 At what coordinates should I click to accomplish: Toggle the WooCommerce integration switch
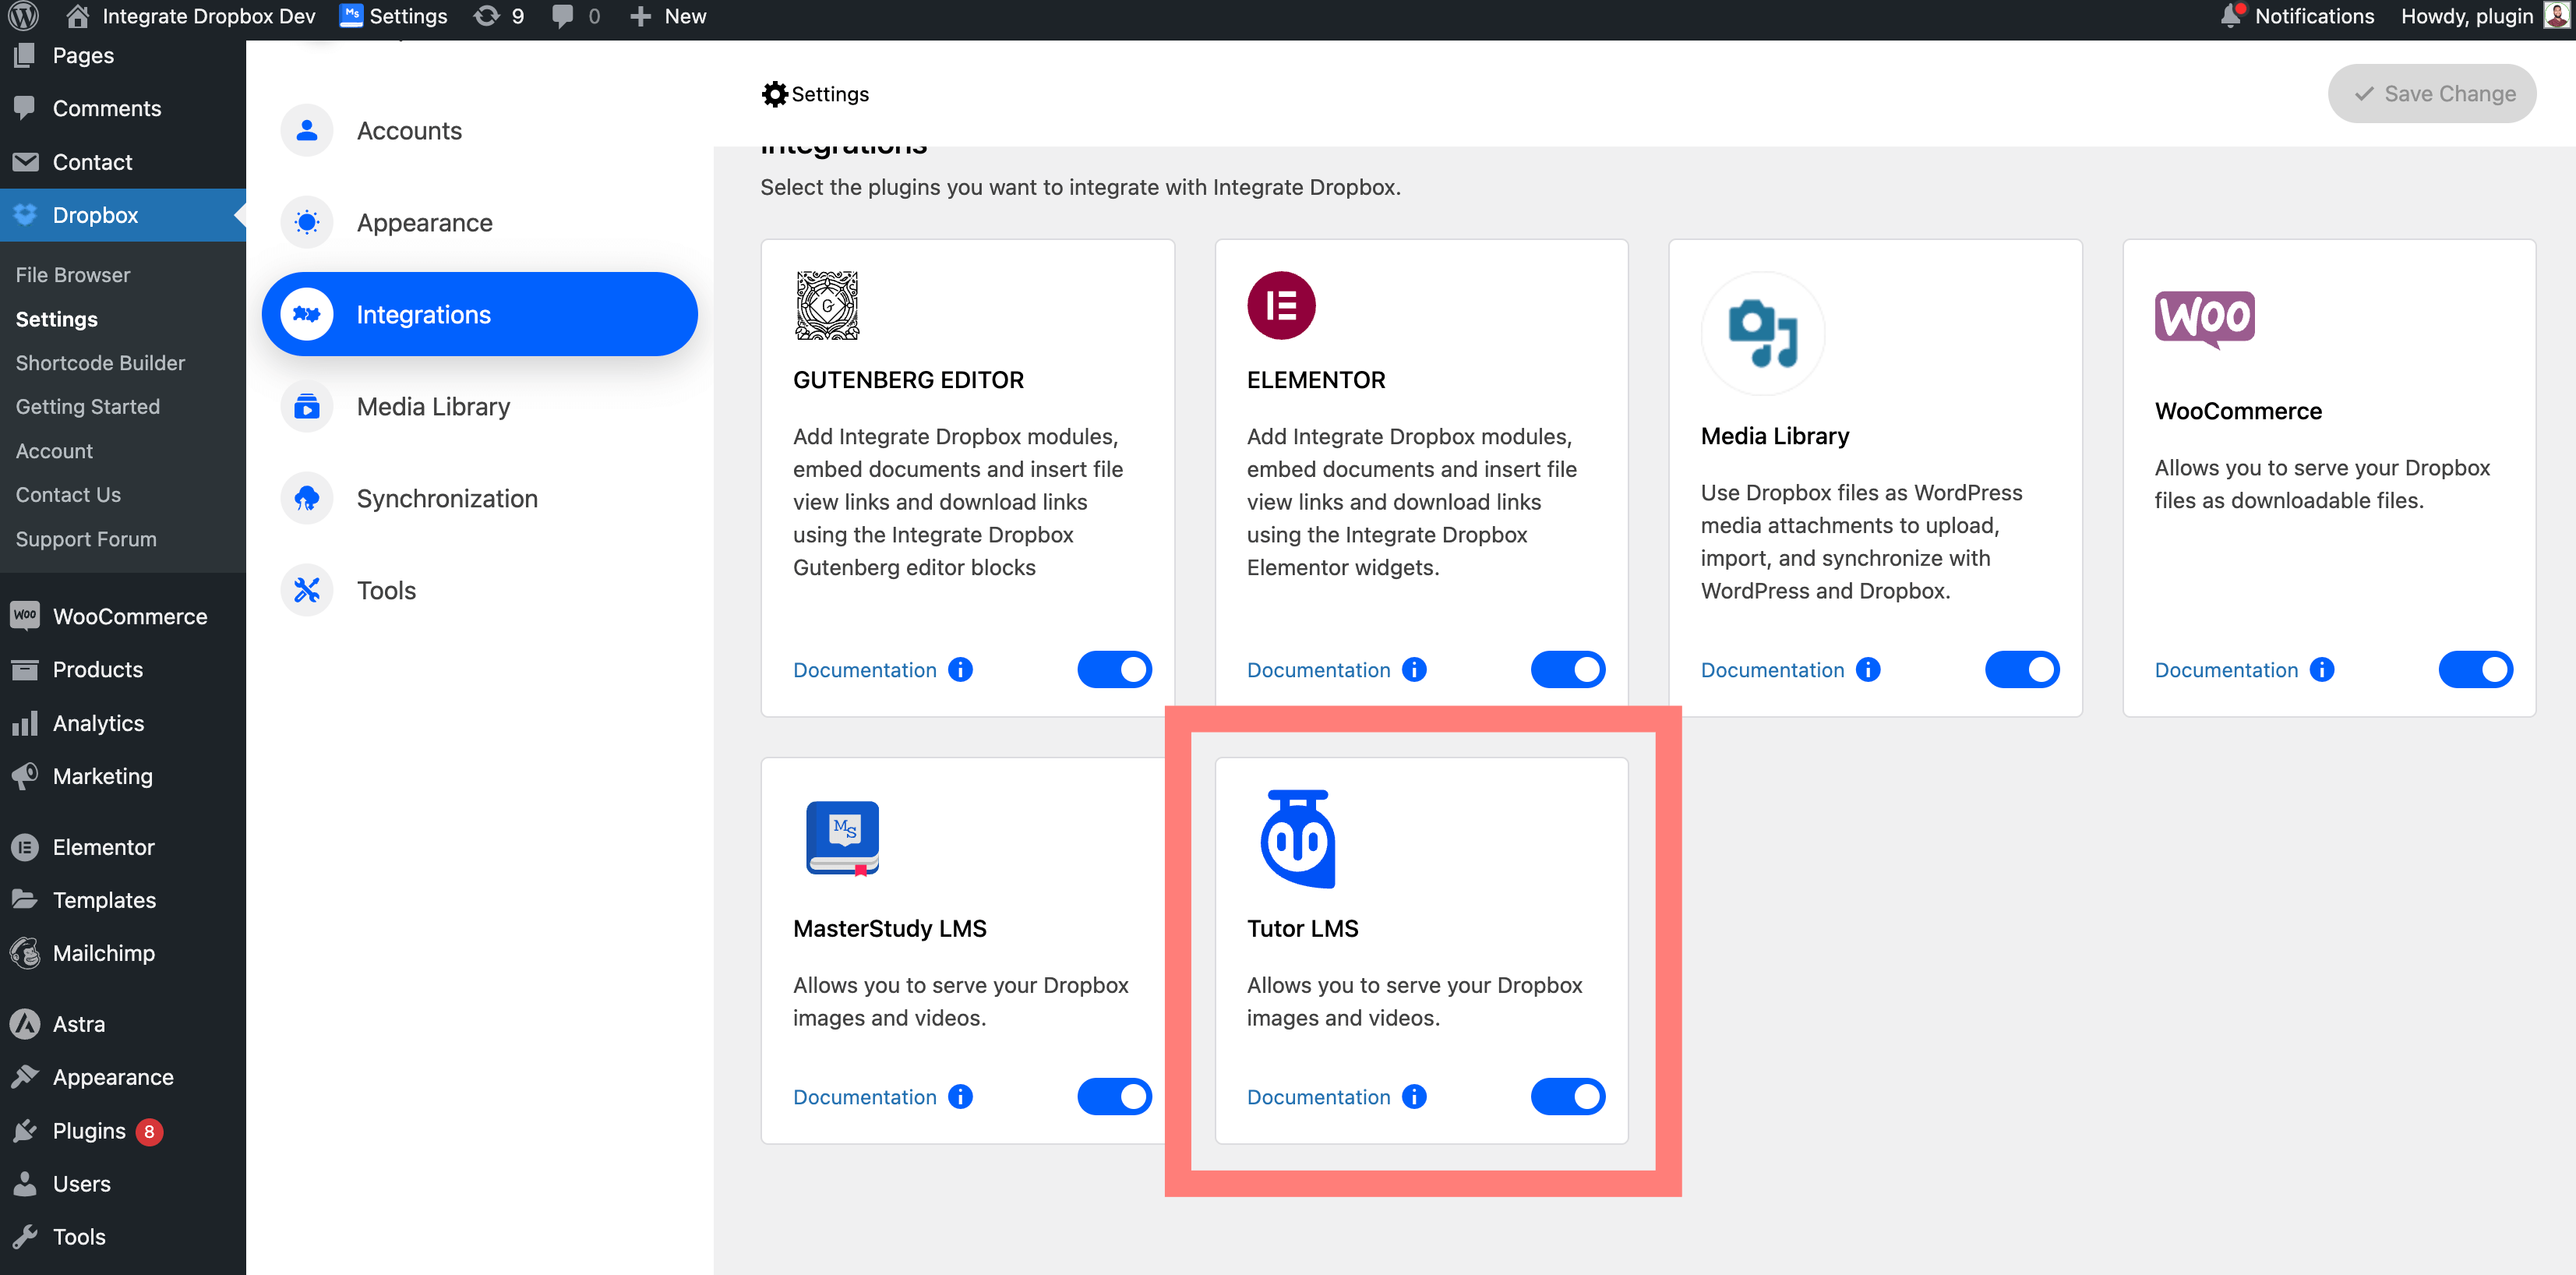(2476, 669)
